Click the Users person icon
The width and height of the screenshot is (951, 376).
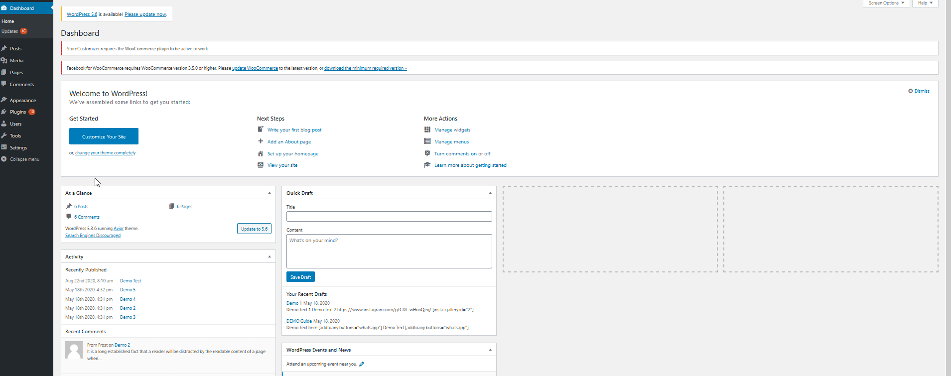(4, 124)
